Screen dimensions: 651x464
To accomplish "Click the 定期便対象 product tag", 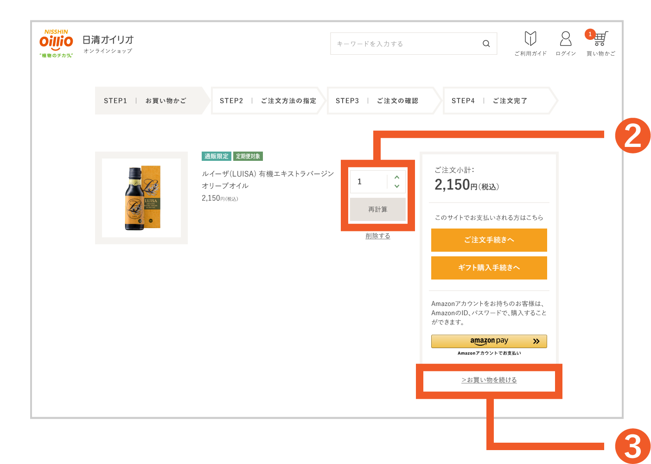I will [248, 156].
